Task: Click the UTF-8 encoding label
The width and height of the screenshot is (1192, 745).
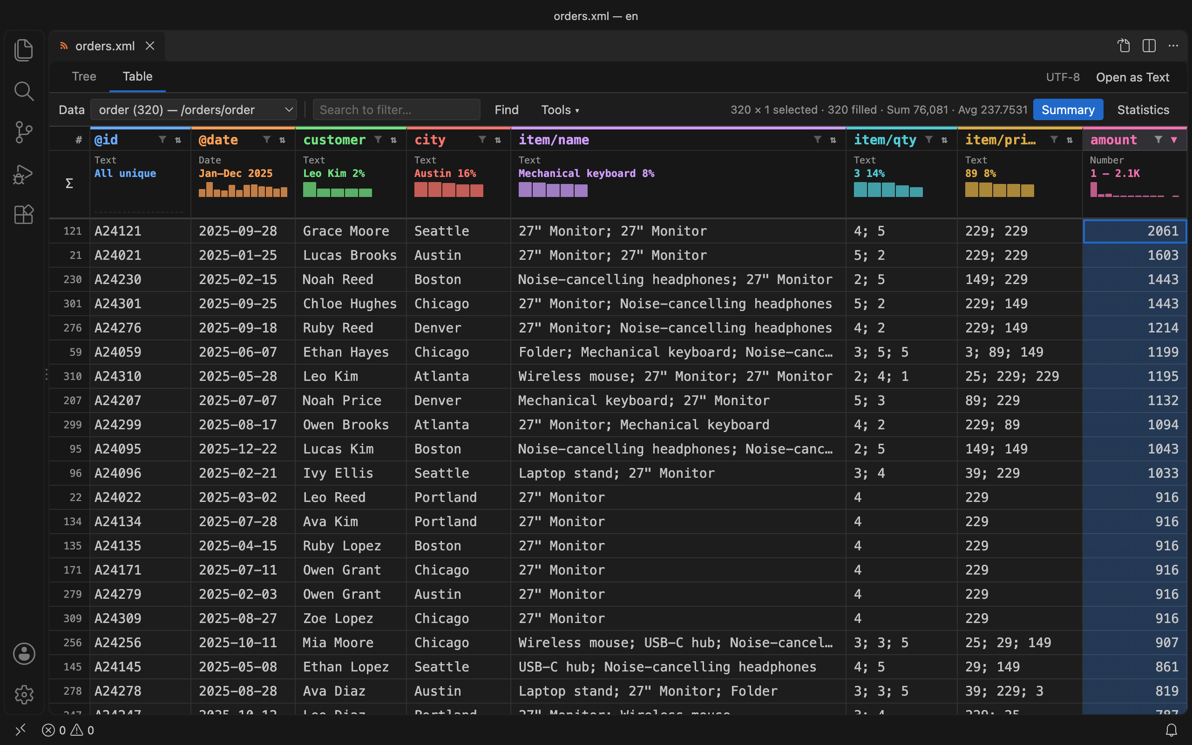Action: click(1063, 77)
